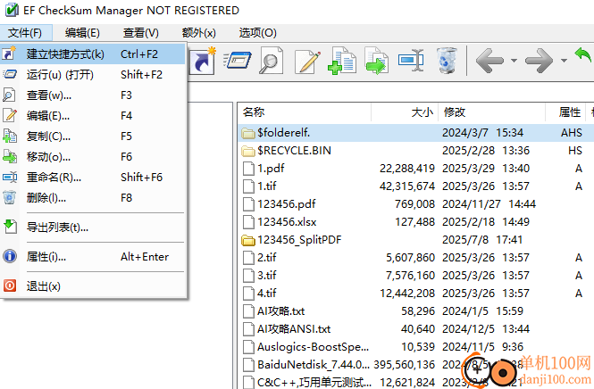
Task: Click the forward arrow toolbar button
Action: [540, 61]
